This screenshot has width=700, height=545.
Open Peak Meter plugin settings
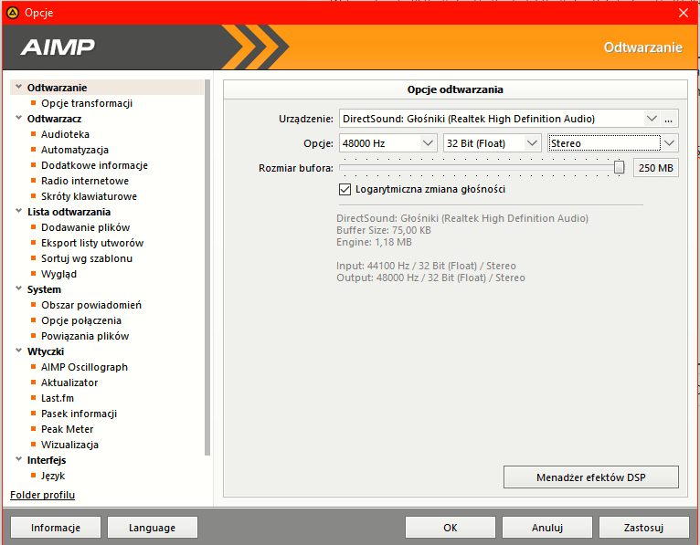coord(67,429)
